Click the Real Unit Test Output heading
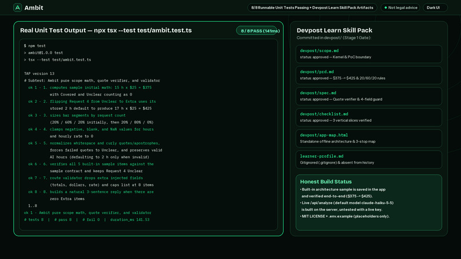Viewport: 461px width, 259px height. (x=106, y=30)
